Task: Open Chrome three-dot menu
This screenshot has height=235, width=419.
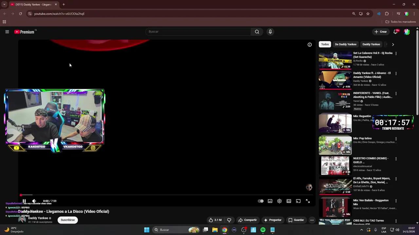Action: pyautogui.click(x=414, y=14)
